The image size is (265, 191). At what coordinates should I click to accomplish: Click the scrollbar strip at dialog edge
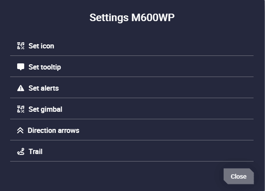264,95
